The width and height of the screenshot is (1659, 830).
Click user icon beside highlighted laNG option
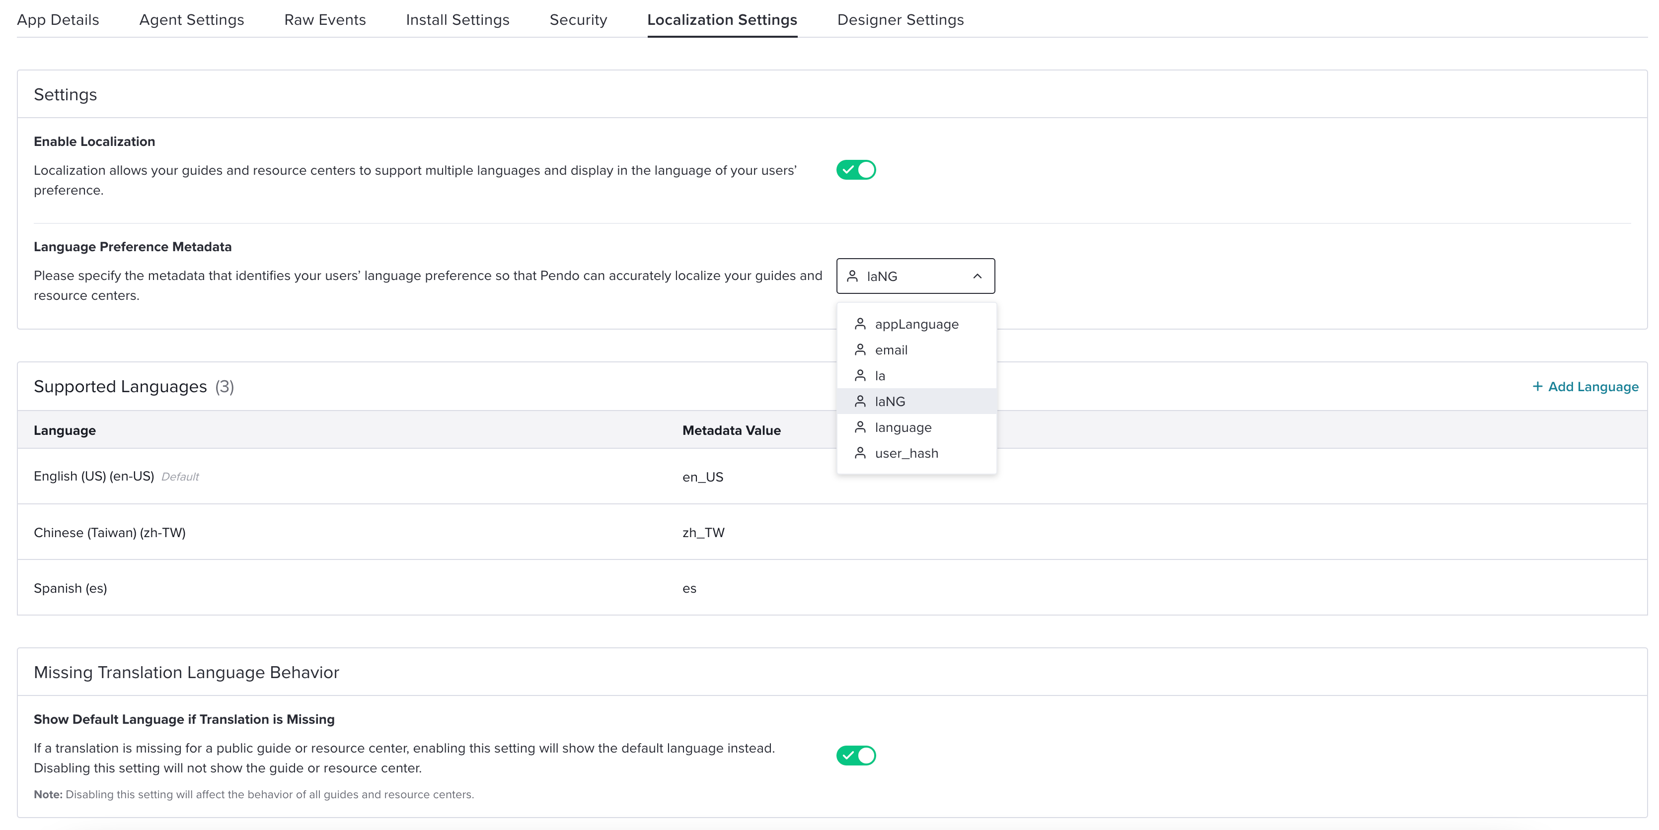point(860,401)
